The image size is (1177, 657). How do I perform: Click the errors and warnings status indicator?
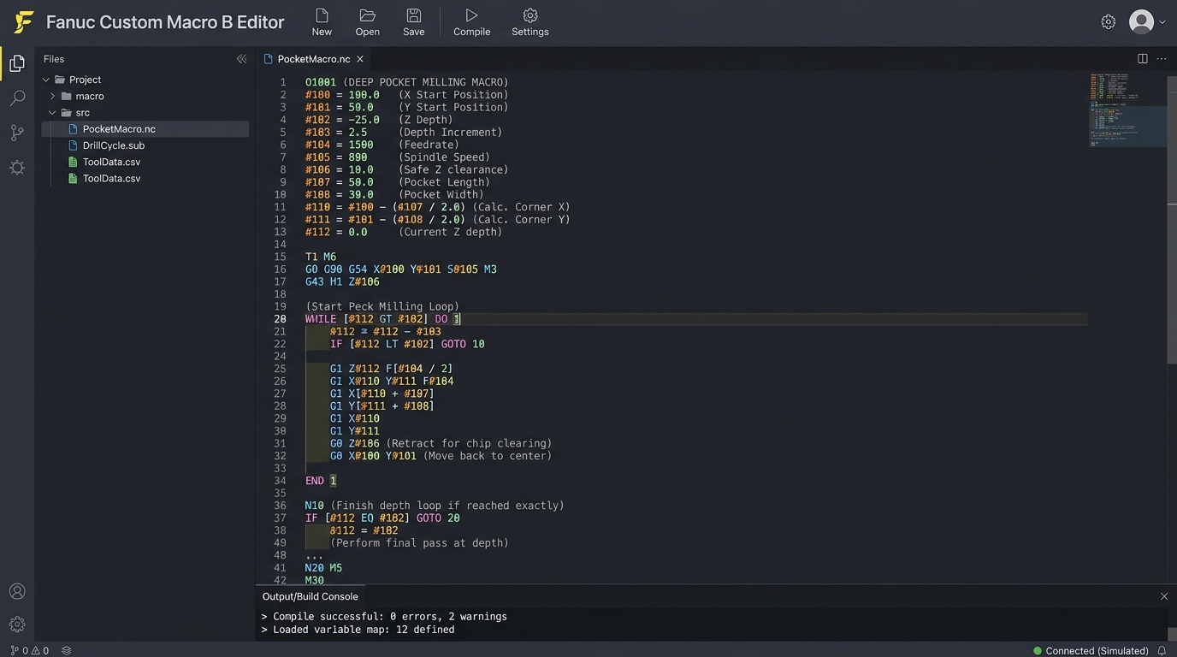click(30, 650)
